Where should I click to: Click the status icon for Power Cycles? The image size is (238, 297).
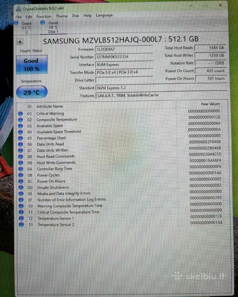[x=21, y=176]
